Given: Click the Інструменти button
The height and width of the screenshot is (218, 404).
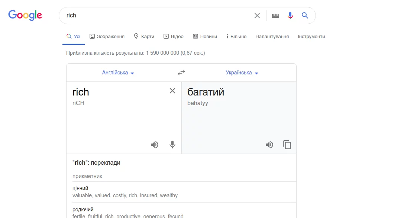Looking at the screenshot, I should [x=311, y=37].
